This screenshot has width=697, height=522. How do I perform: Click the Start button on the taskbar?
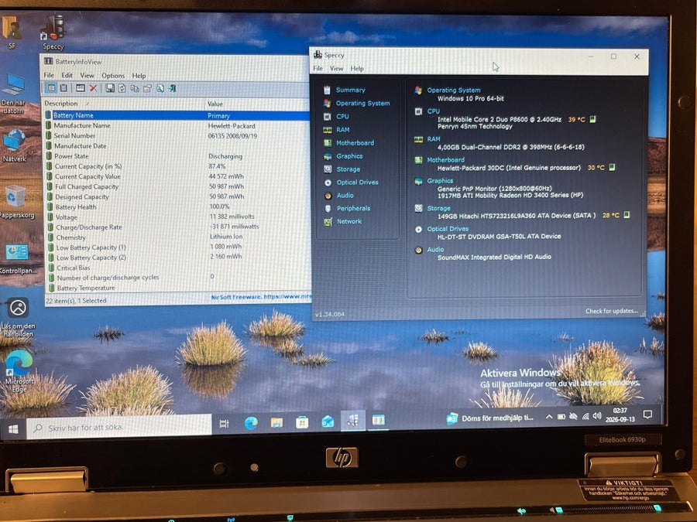point(13,429)
